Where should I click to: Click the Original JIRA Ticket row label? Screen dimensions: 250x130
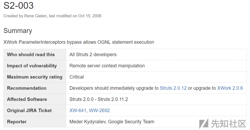point(29,110)
